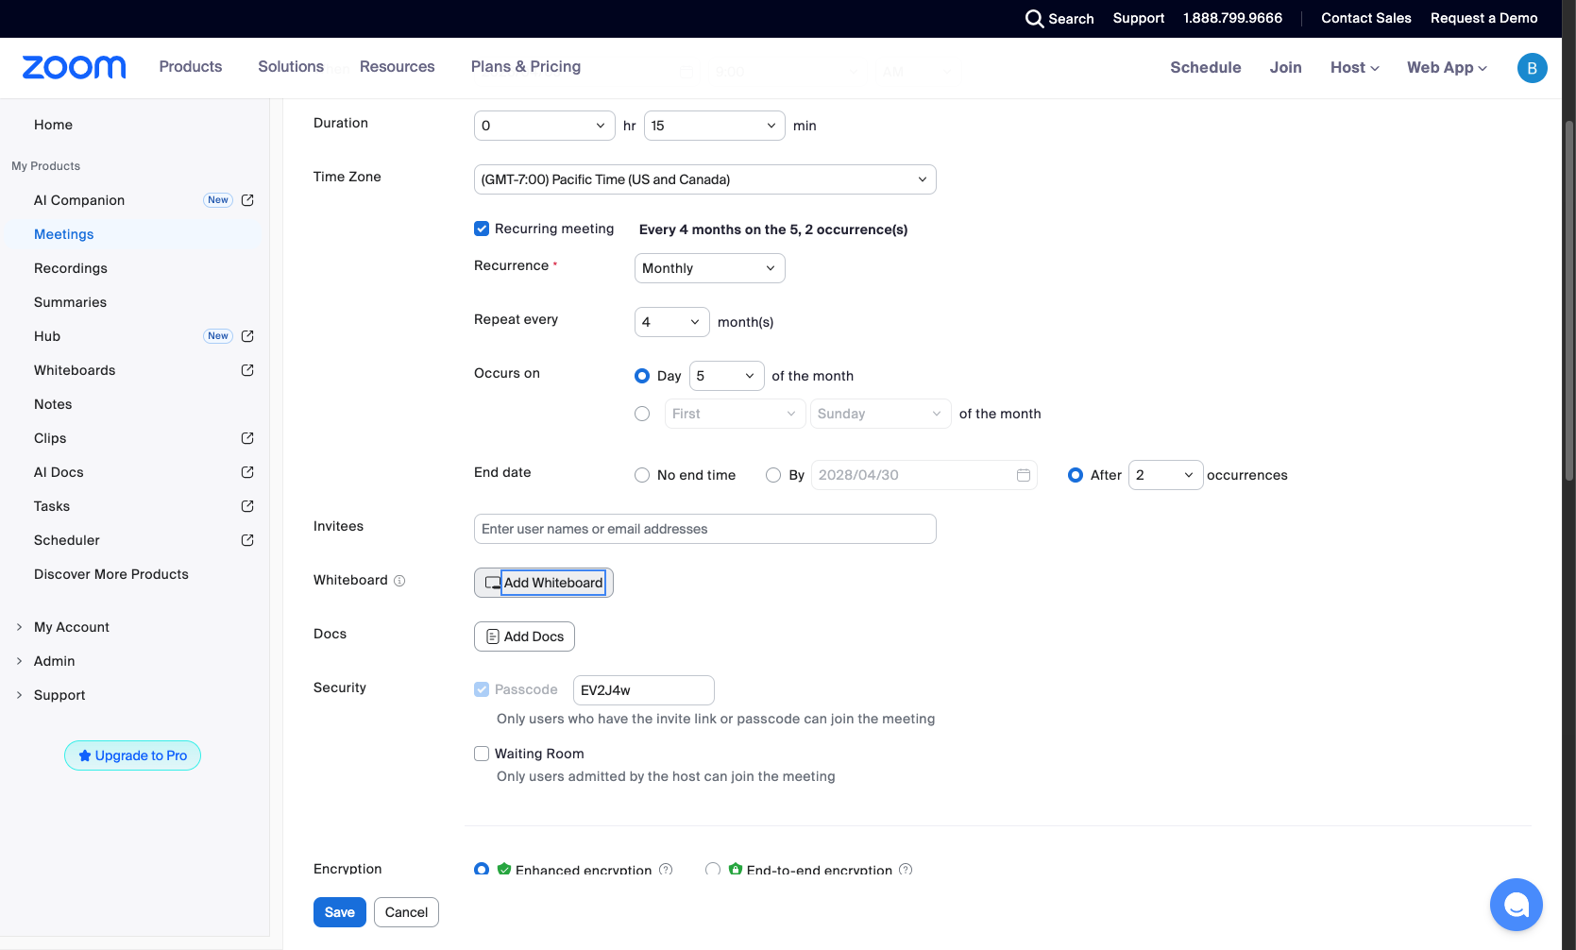Open the Web App dropdown menu
1576x950 pixels.
1447,68
